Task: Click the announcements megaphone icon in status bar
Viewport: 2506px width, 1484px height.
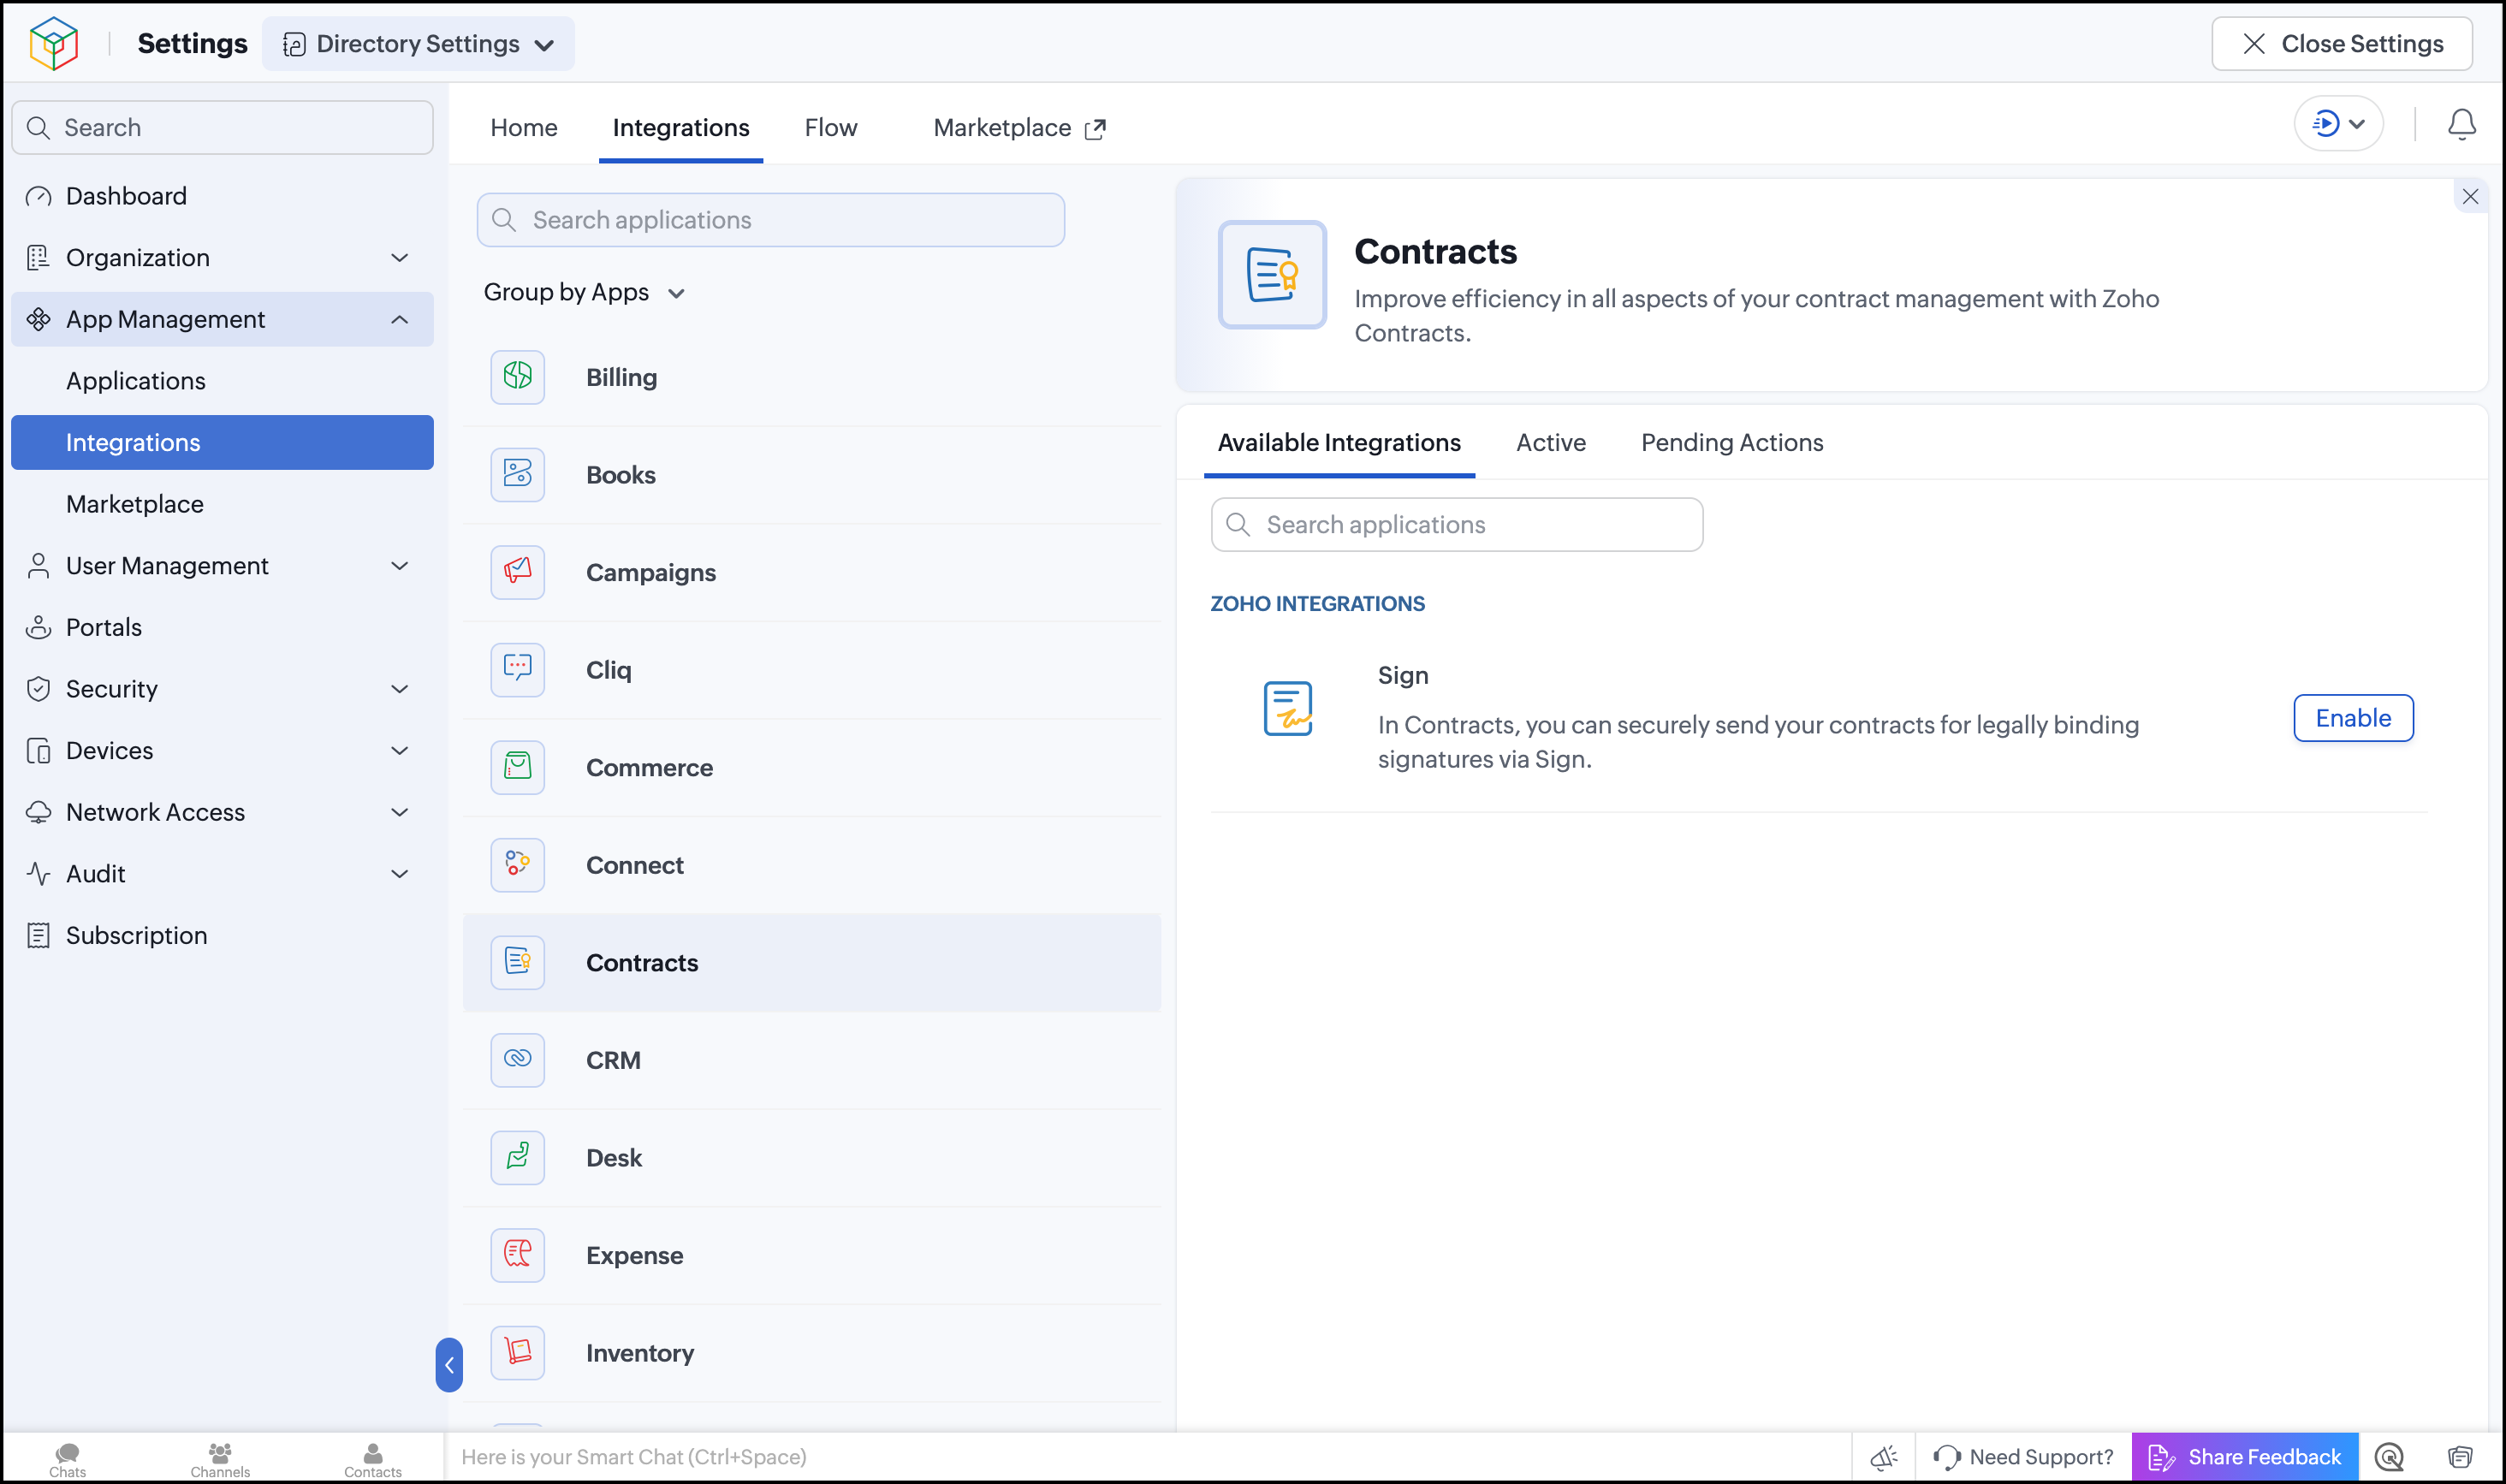Action: point(1884,1457)
